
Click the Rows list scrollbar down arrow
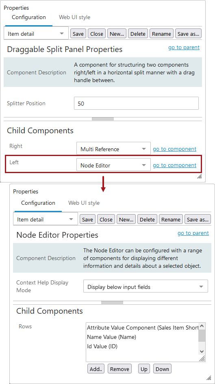[202, 351]
